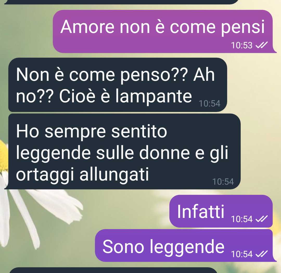Tap the 10:53 timestamp on the purple message

coord(241,45)
